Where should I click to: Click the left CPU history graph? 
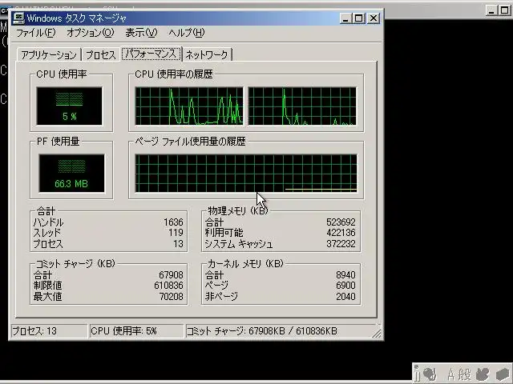pos(189,106)
